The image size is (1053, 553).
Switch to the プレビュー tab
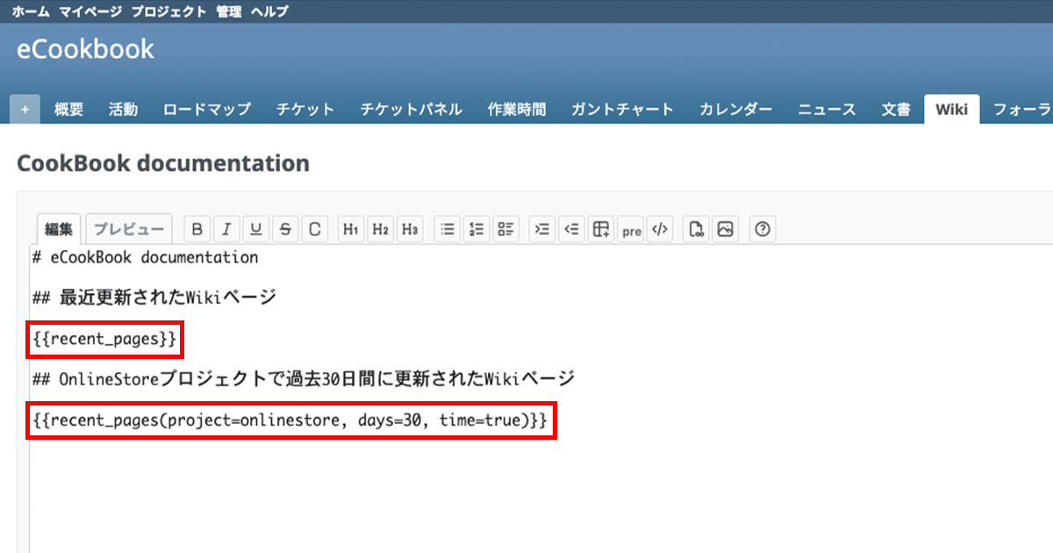click(x=129, y=230)
